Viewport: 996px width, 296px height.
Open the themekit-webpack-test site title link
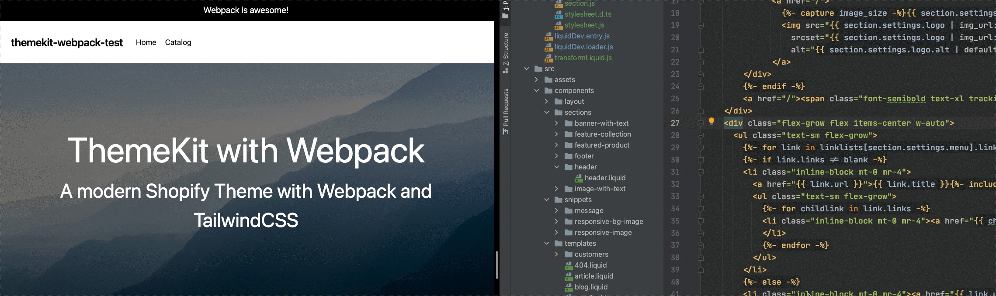[67, 42]
